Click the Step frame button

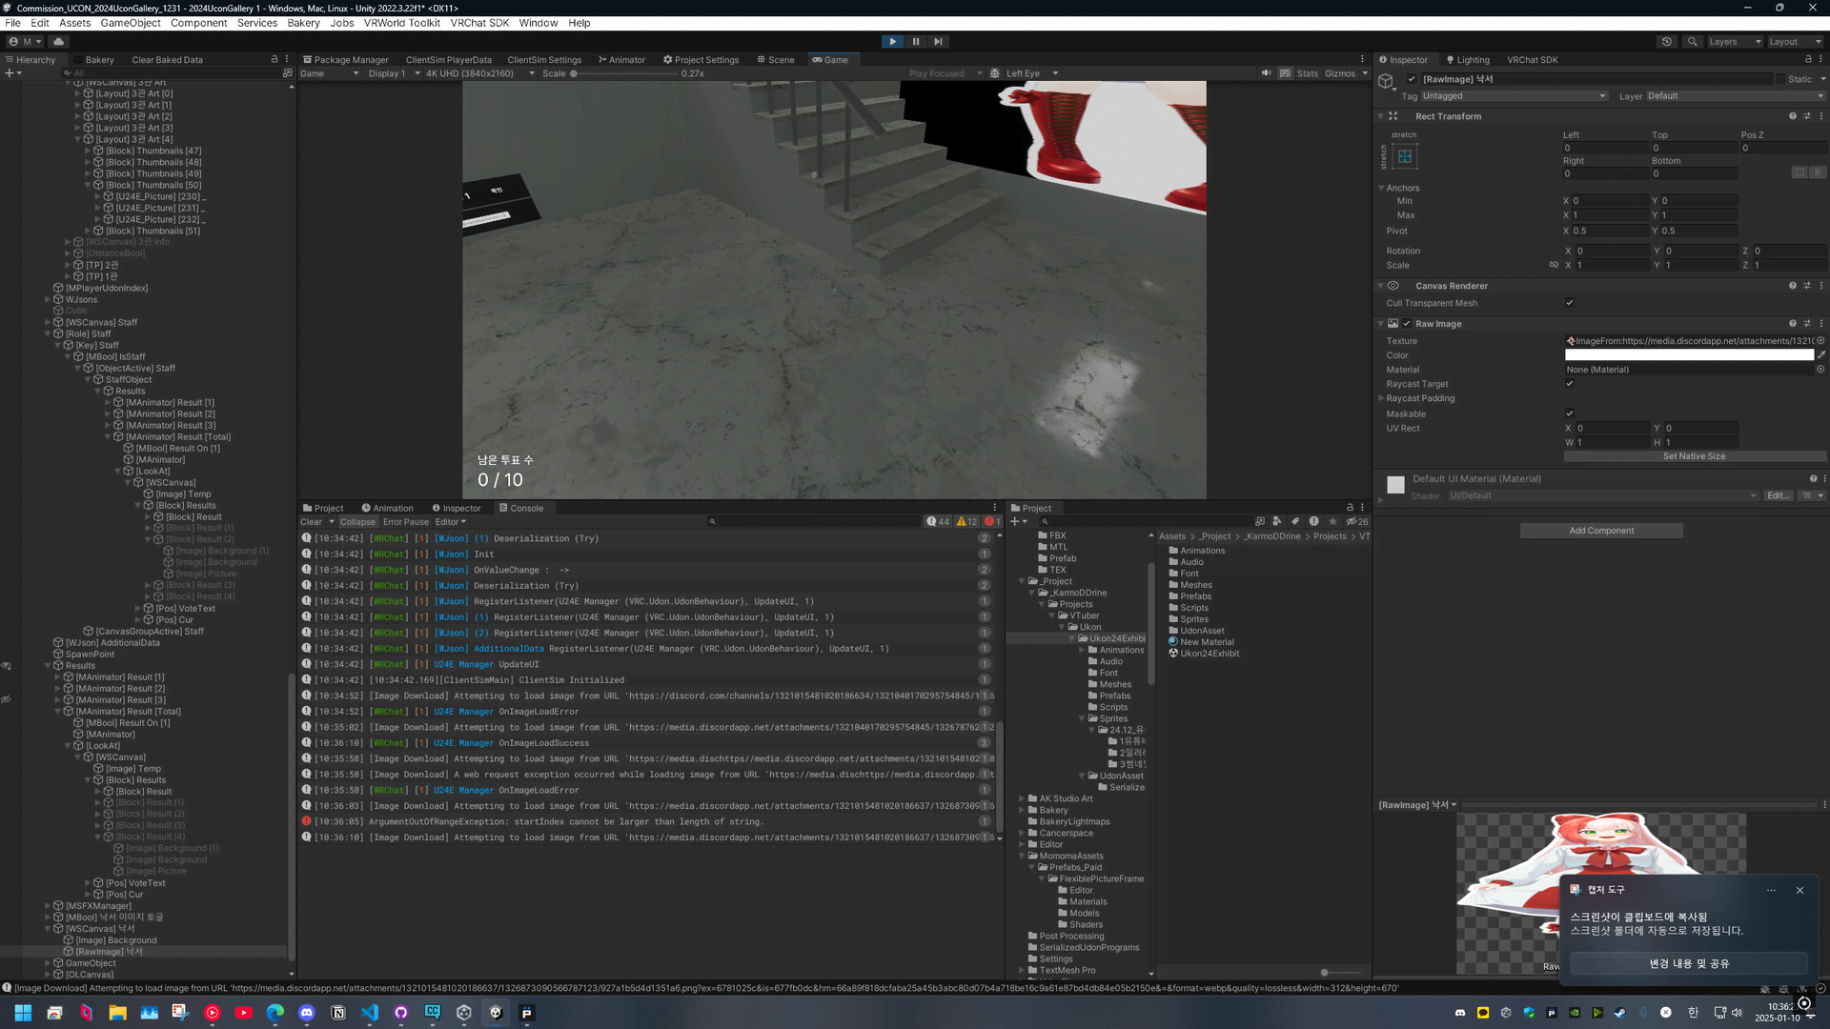(x=939, y=42)
